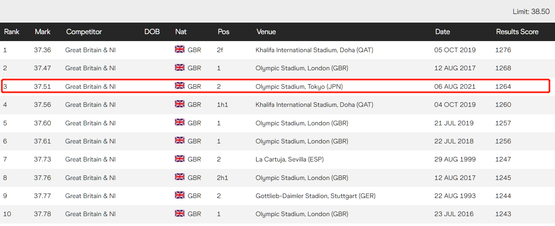Click the flag in the 21 JUL 2019 row
The height and width of the screenshot is (226, 555).
click(180, 122)
